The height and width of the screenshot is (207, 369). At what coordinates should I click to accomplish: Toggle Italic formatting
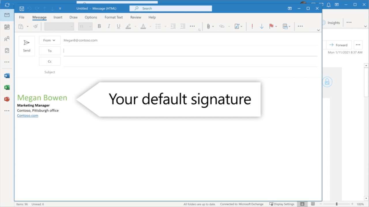[x=109, y=26]
